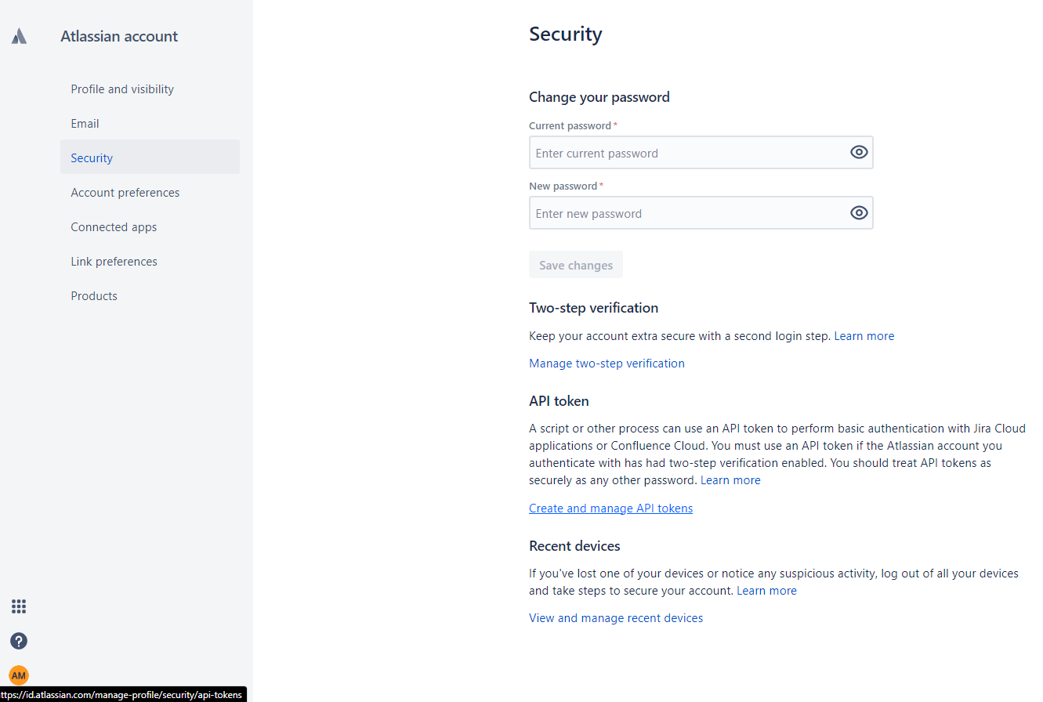This screenshot has height=702, width=1043.
Task: Focus the current password field
Action: click(701, 153)
